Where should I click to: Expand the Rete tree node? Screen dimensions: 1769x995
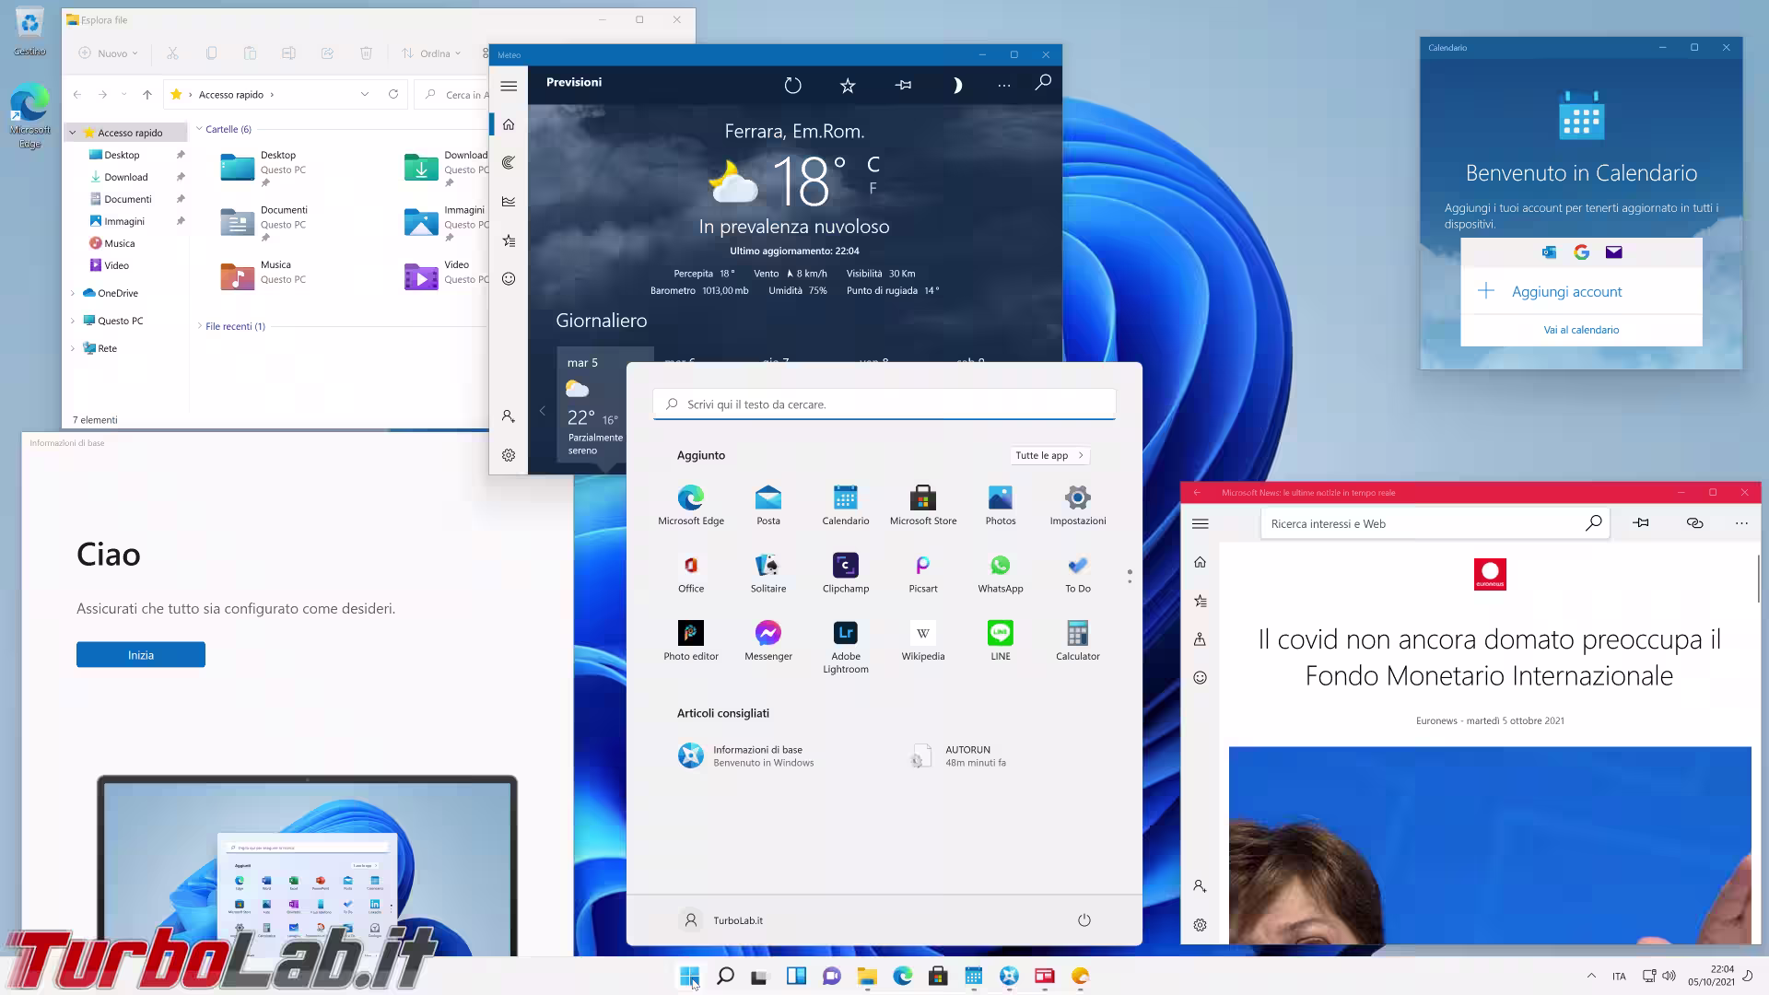tap(73, 348)
